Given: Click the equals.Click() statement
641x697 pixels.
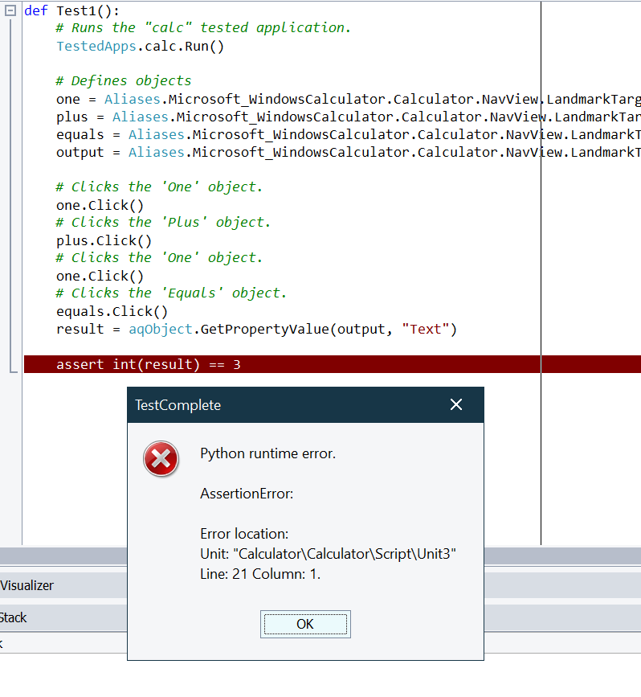Looking at the screenshot, I should pos(112,312).
